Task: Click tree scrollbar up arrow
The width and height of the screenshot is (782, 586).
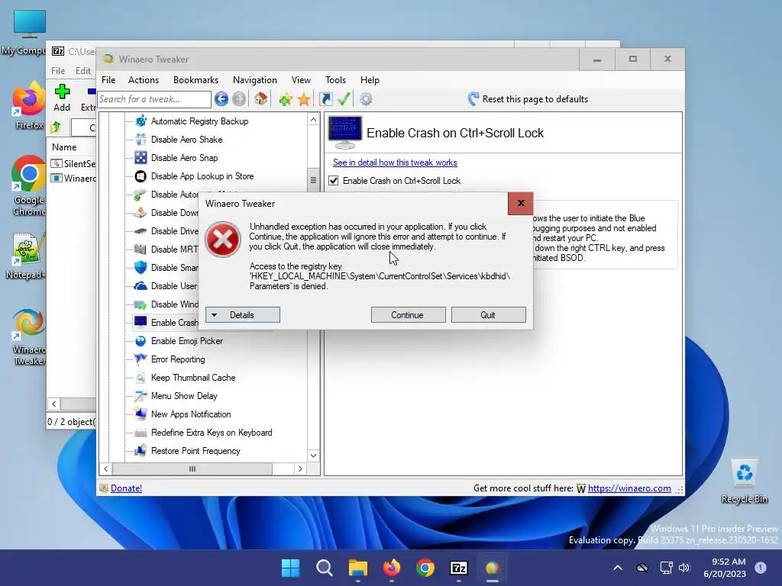Action: pyautogui.click(x=313, y=120)
